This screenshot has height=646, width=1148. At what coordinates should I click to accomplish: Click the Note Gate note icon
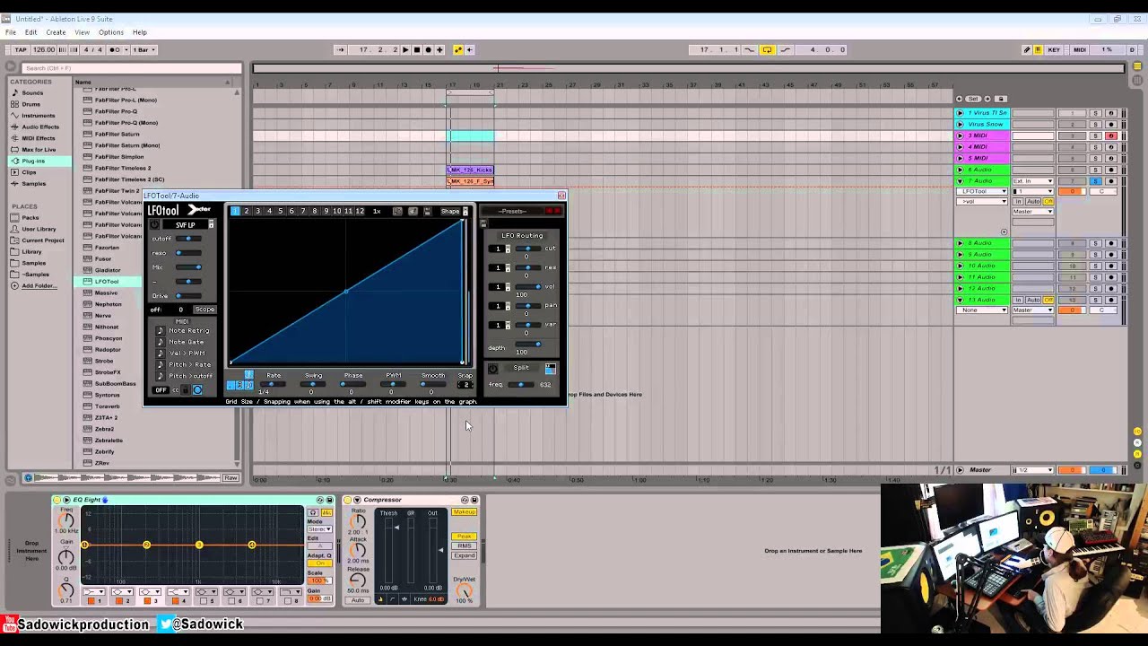click(161, 342)
